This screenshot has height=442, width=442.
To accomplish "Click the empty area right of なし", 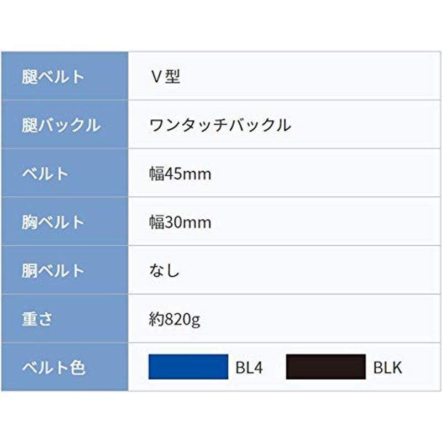I will (x=310, y=270).
